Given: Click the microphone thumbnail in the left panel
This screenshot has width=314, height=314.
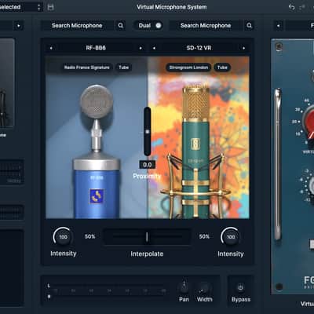Looking at the screenshot, I should coord(6,83).
